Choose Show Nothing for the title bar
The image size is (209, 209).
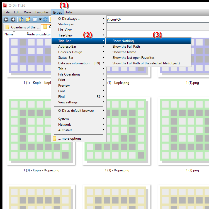point(148,41)
